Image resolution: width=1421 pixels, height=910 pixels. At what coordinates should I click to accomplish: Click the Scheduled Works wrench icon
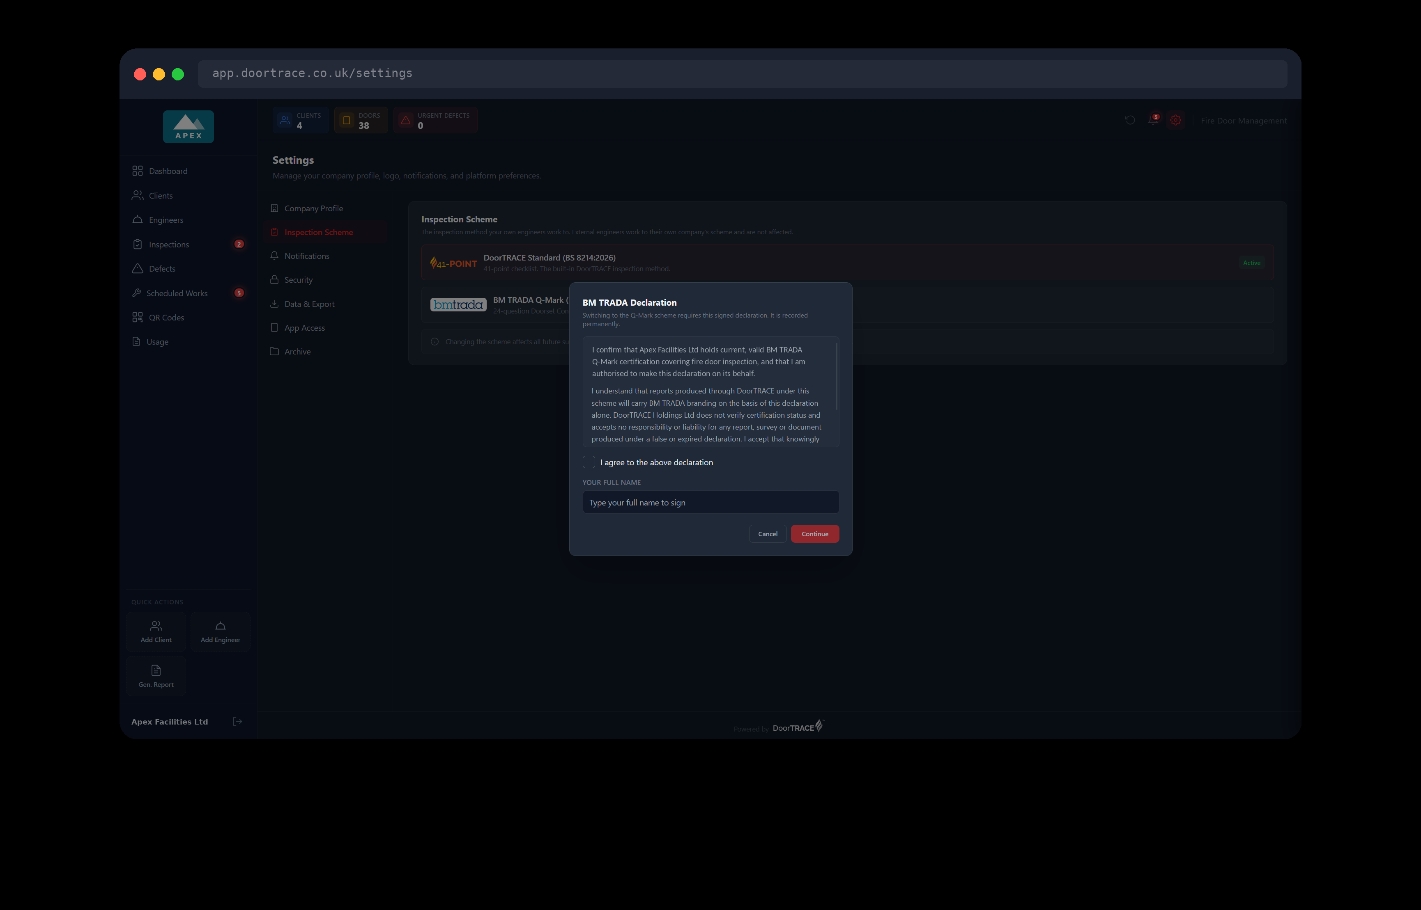[137, 293]
